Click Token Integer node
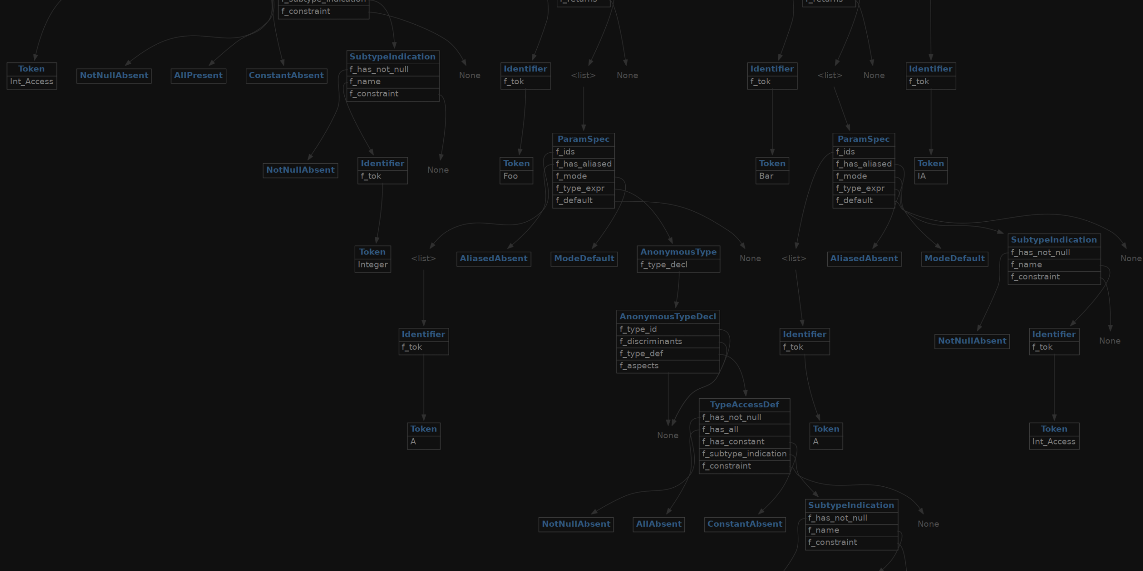This screenshot has width=1143, height=571. click(372, 258)
